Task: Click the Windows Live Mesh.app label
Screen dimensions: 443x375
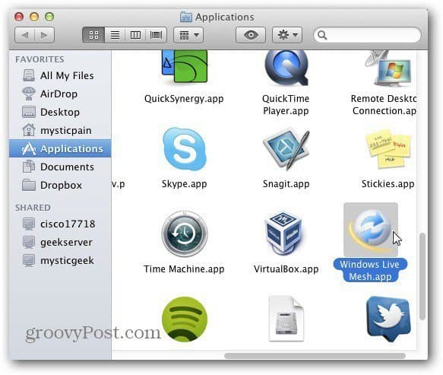Action: pos(370,270)
